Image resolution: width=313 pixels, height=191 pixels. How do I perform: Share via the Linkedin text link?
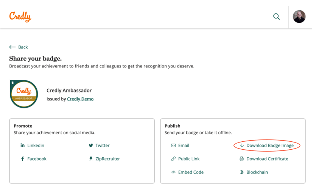pyautogui.click(x=36, y=145)
